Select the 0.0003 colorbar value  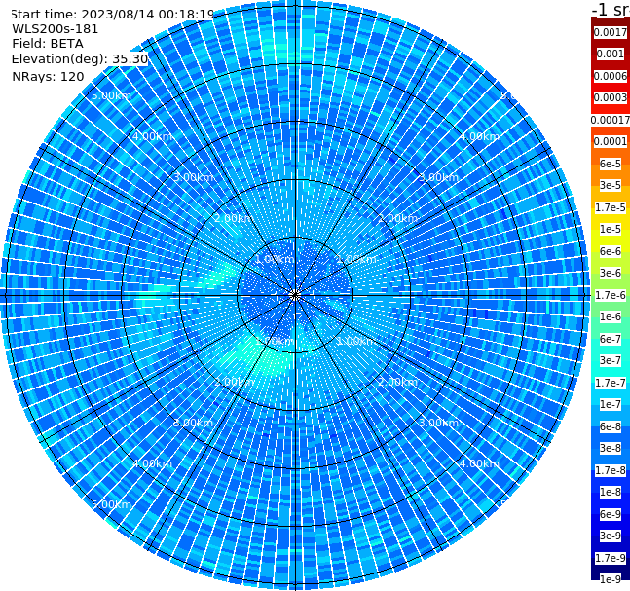(611, 97)
